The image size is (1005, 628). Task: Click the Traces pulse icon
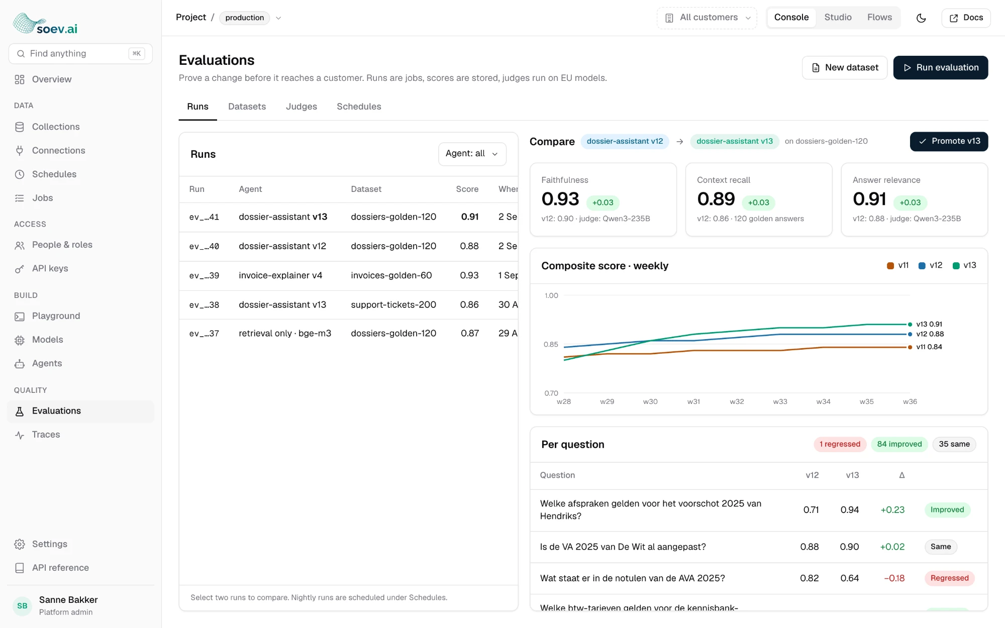point(20,435)
